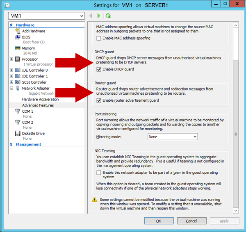
Task: Expand the Management section
Action: point(11,144)
